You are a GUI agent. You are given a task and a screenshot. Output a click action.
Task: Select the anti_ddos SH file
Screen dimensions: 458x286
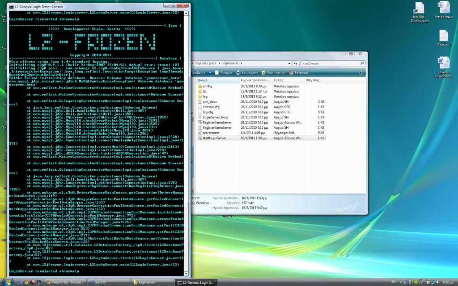[209, 102]
